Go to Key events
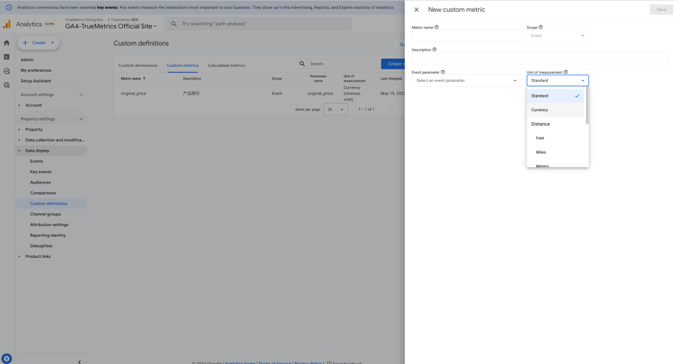The height and width of the screenshot is (364, 674). pyautogui.click(x=41, y=172)
